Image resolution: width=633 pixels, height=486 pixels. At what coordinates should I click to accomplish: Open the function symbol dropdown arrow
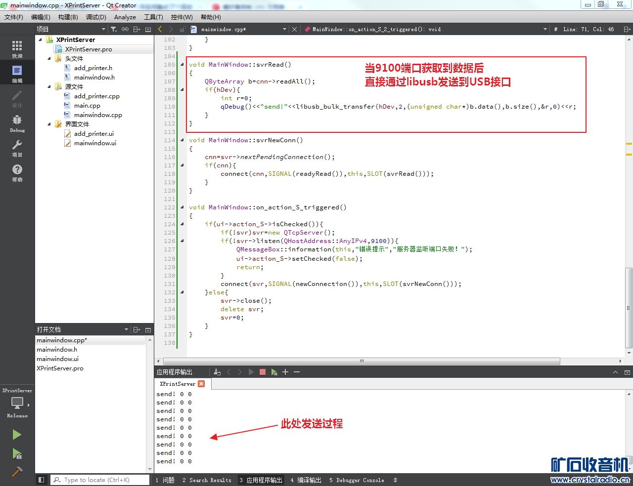click(545, 29)
